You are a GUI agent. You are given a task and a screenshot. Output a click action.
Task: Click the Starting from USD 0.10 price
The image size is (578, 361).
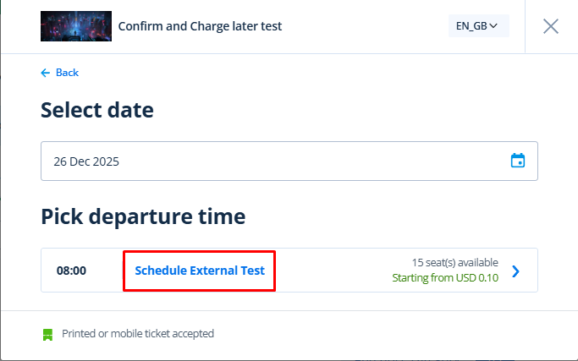(445, 277)
